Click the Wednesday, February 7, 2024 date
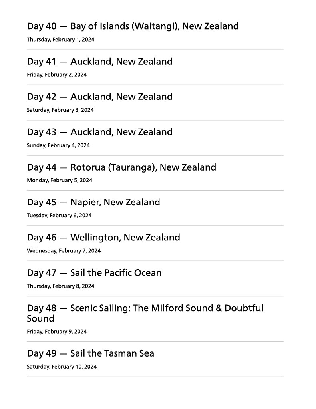This screenshot has height=409, width=316. pos(64,251)
